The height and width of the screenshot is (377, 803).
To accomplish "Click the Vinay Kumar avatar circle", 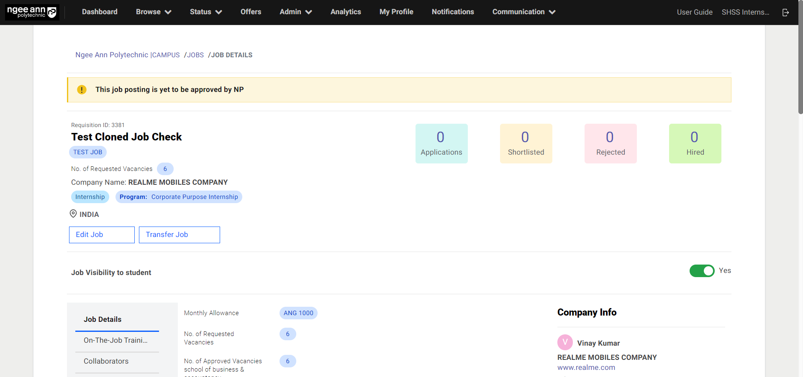I will coord(565,342).
